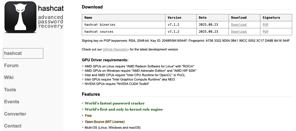Open the hashcat sidebar menu item
Viewport: 296px width, 131px height.
23,53
